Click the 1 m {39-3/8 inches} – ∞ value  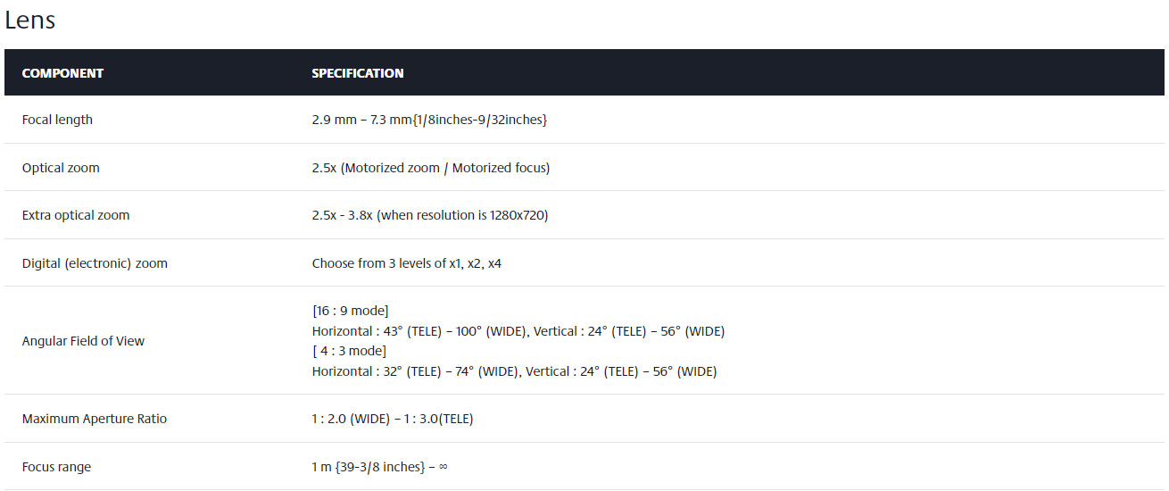379,467
